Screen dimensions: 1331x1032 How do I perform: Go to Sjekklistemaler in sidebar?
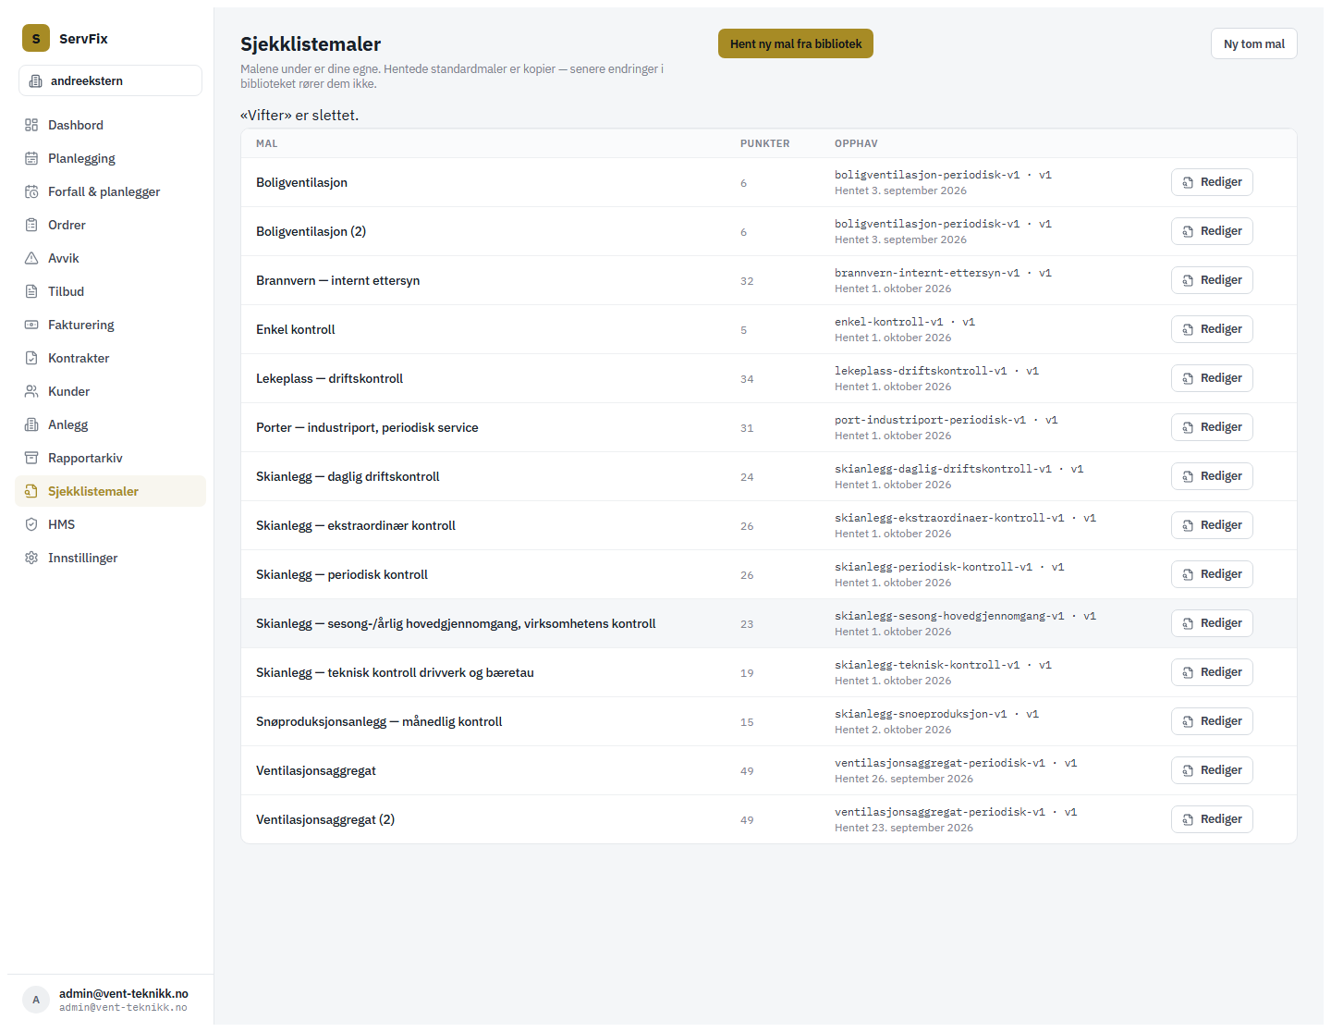click(x=110, y=491)
